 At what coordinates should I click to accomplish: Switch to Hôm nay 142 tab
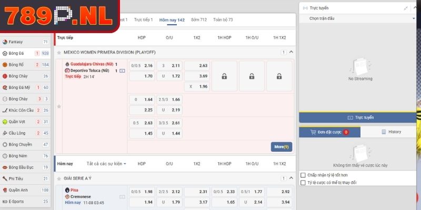point(172,20)
